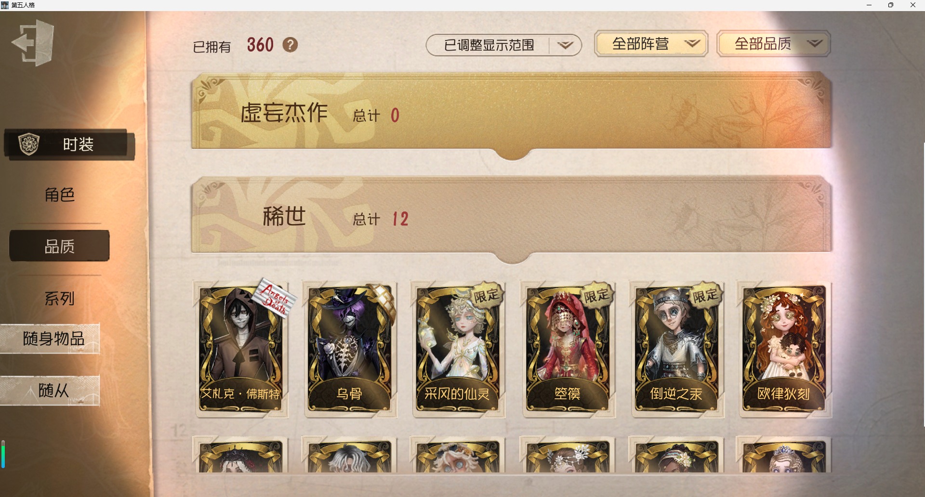This screenshot has width=925, height=497.
Task: Click the 限定 badge on 倒逆之汞
Action: tap(705, 295)
